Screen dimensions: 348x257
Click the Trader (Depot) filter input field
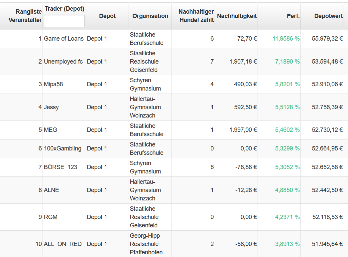pos(64,21)
